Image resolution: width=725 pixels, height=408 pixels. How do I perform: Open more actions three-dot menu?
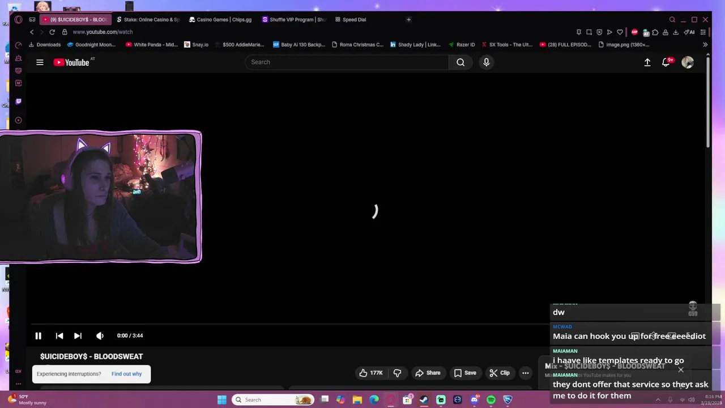coord(526,373)
